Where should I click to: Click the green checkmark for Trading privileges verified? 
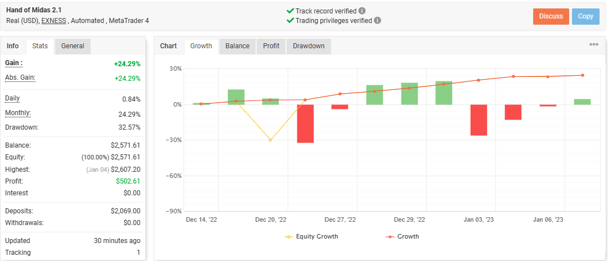pos(290,21)
